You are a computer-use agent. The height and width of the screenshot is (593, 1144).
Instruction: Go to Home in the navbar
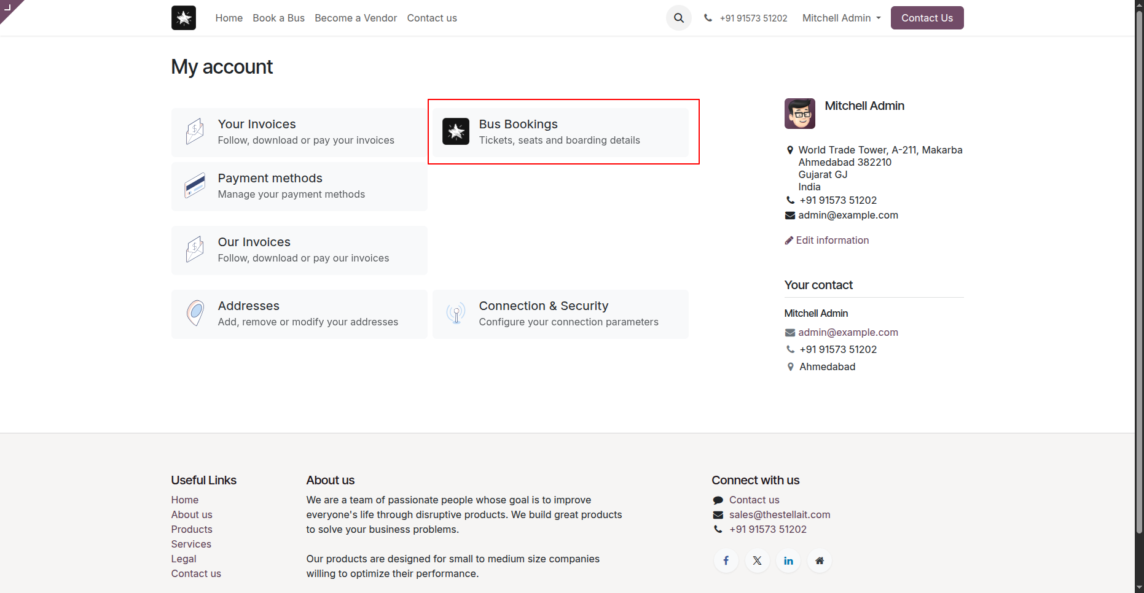[229, 18]
